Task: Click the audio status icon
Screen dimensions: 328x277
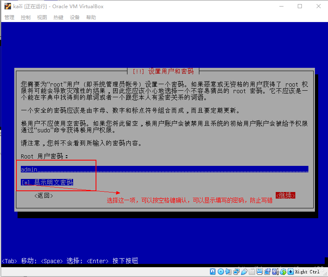Action: click(228, 272)
